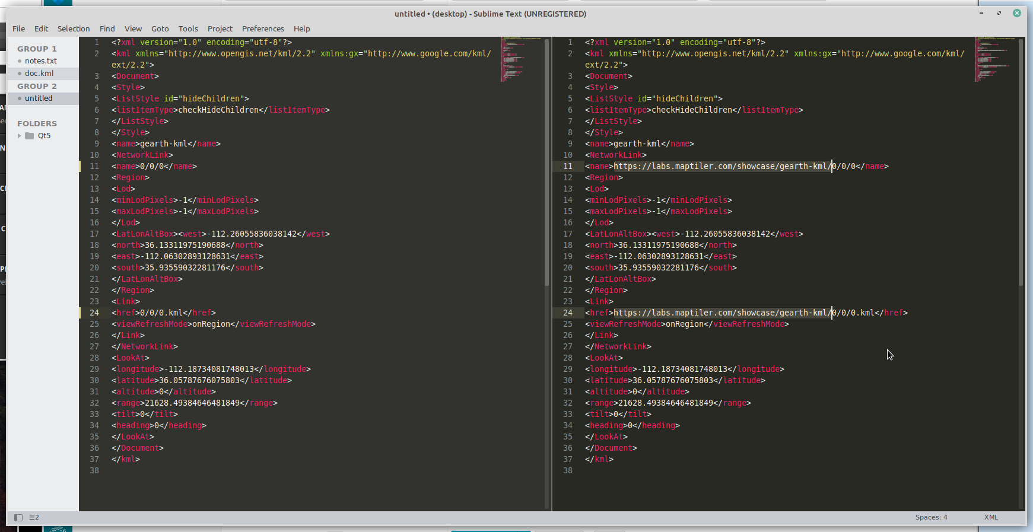Open the Selection menu
This screenshot has height=532, width=1033.
click(74, 28)
